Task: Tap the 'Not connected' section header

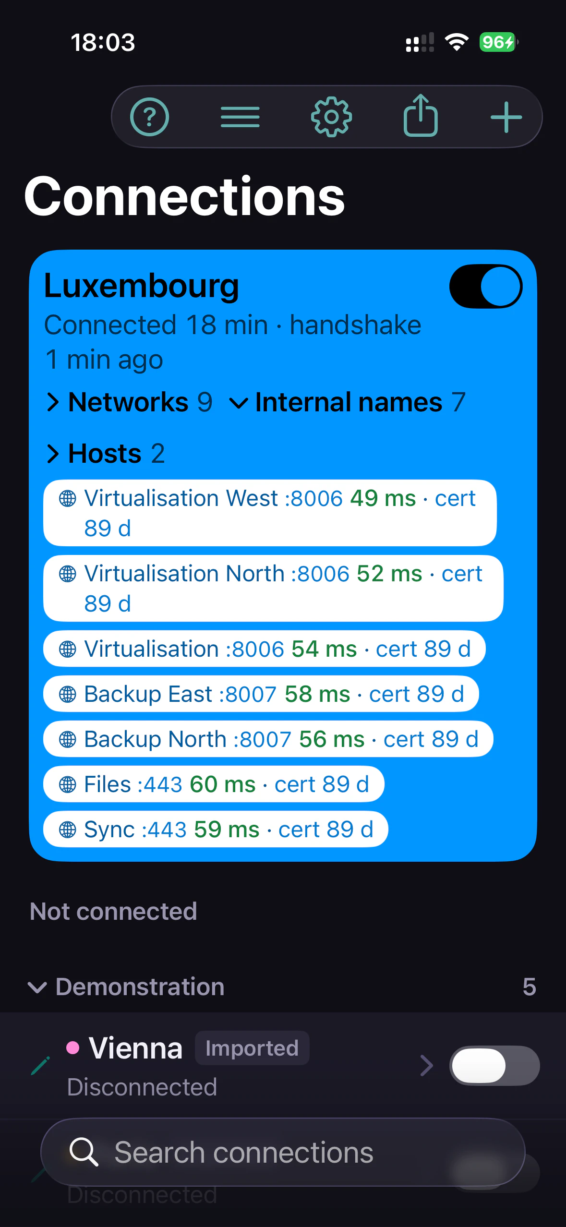Action: tap(113, 911)
